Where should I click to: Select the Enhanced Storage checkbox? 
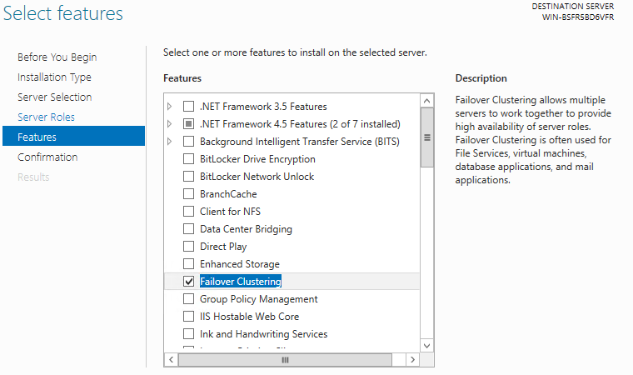click(188, 264)
